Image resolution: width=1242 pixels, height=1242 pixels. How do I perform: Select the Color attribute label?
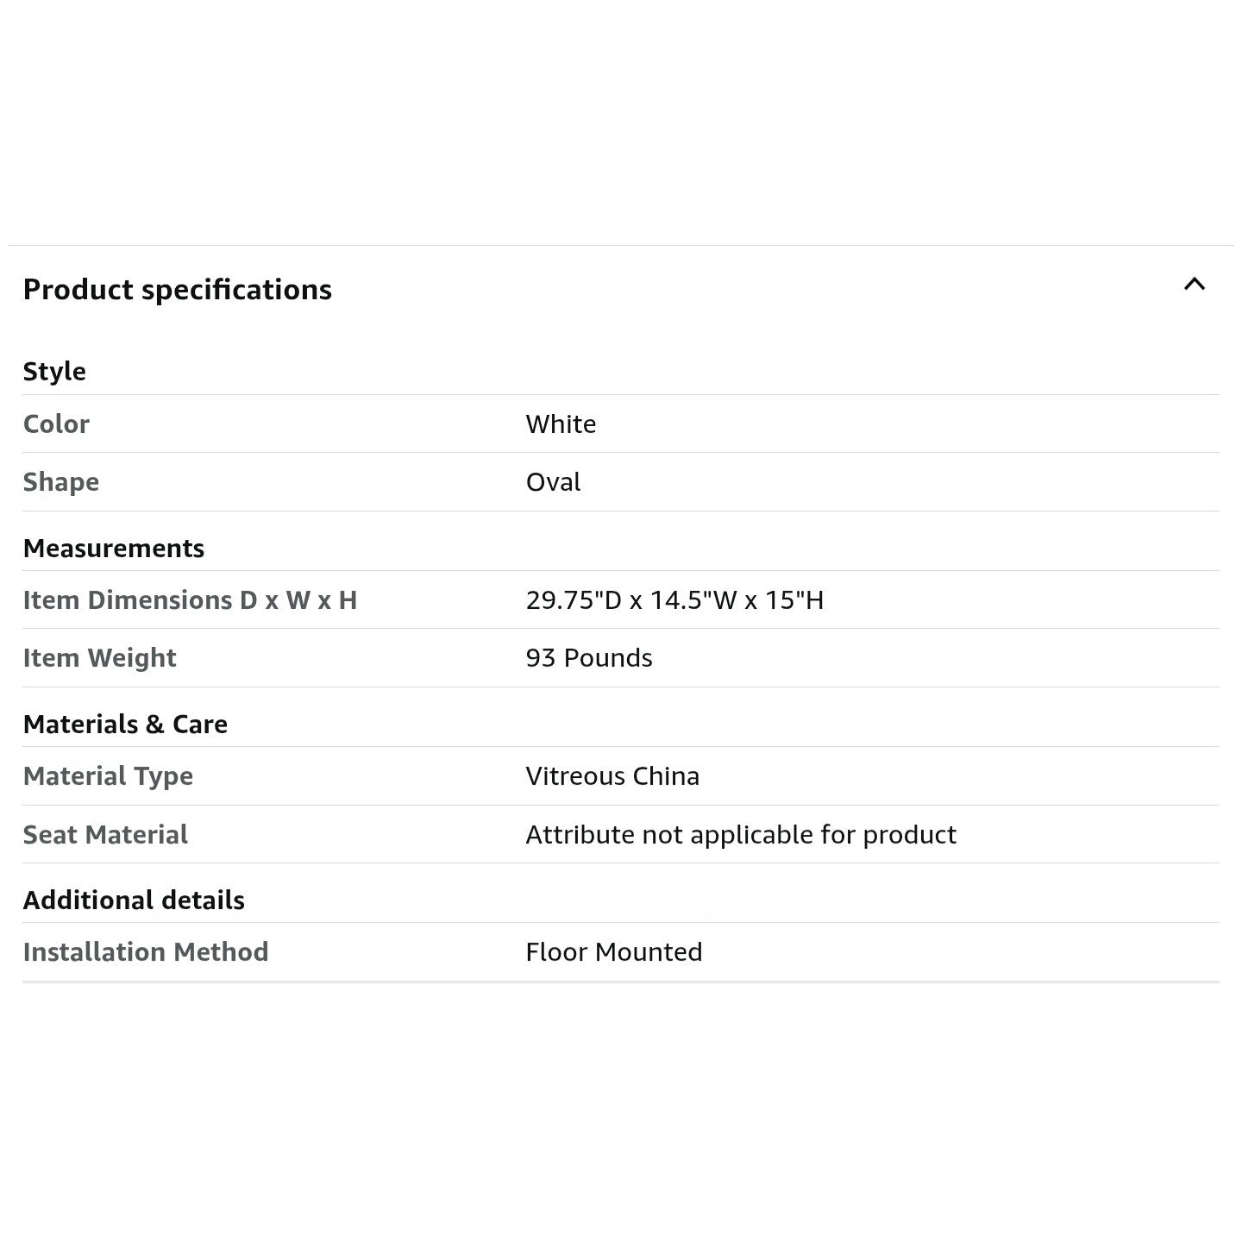(56, 424)
